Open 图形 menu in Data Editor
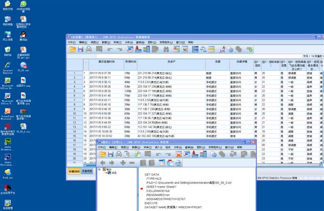 coord(152,42)
